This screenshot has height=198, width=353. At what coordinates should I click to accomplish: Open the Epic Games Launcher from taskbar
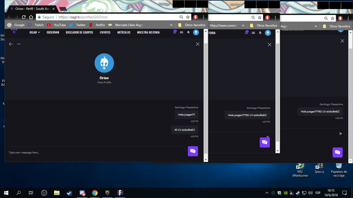pos(107,193)
